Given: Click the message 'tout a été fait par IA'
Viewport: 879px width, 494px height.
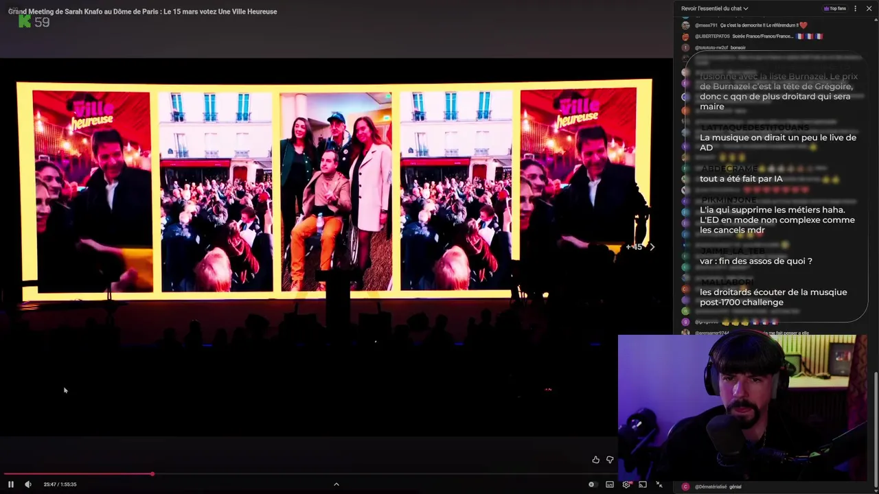Looking at the screenshot, I should pyautogui.click(x=741, y=178).
